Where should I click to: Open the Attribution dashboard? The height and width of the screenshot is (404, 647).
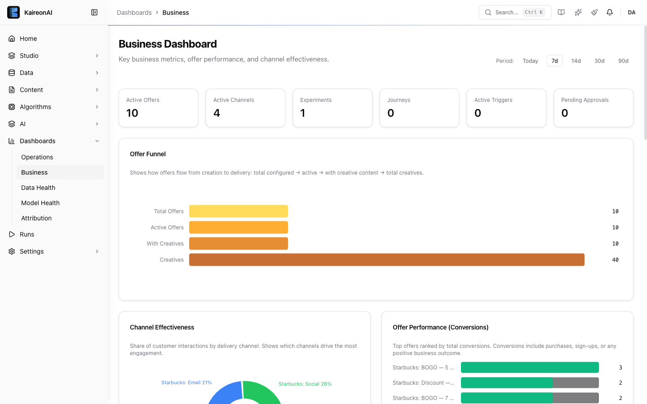(36, 218)
